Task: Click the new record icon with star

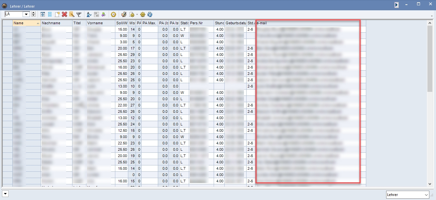Action: point(57,14)
